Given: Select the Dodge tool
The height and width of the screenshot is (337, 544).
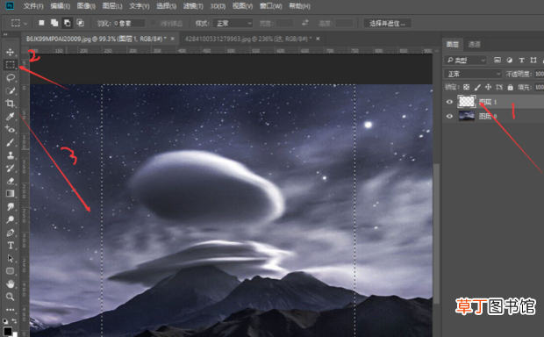Looking at the screenshot, I should (x=10, y=219).
